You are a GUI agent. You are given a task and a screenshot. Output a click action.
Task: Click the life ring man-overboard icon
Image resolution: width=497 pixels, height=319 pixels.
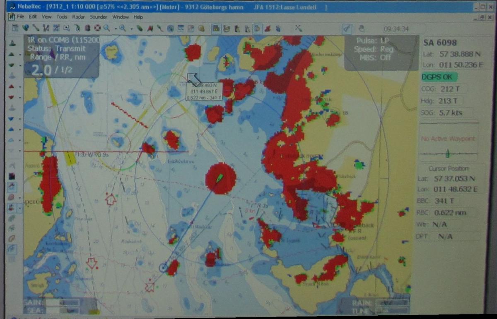click(97, 28)
